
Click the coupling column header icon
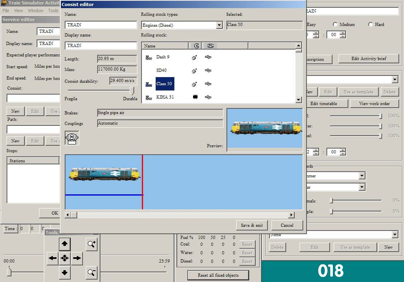[211, 46]
